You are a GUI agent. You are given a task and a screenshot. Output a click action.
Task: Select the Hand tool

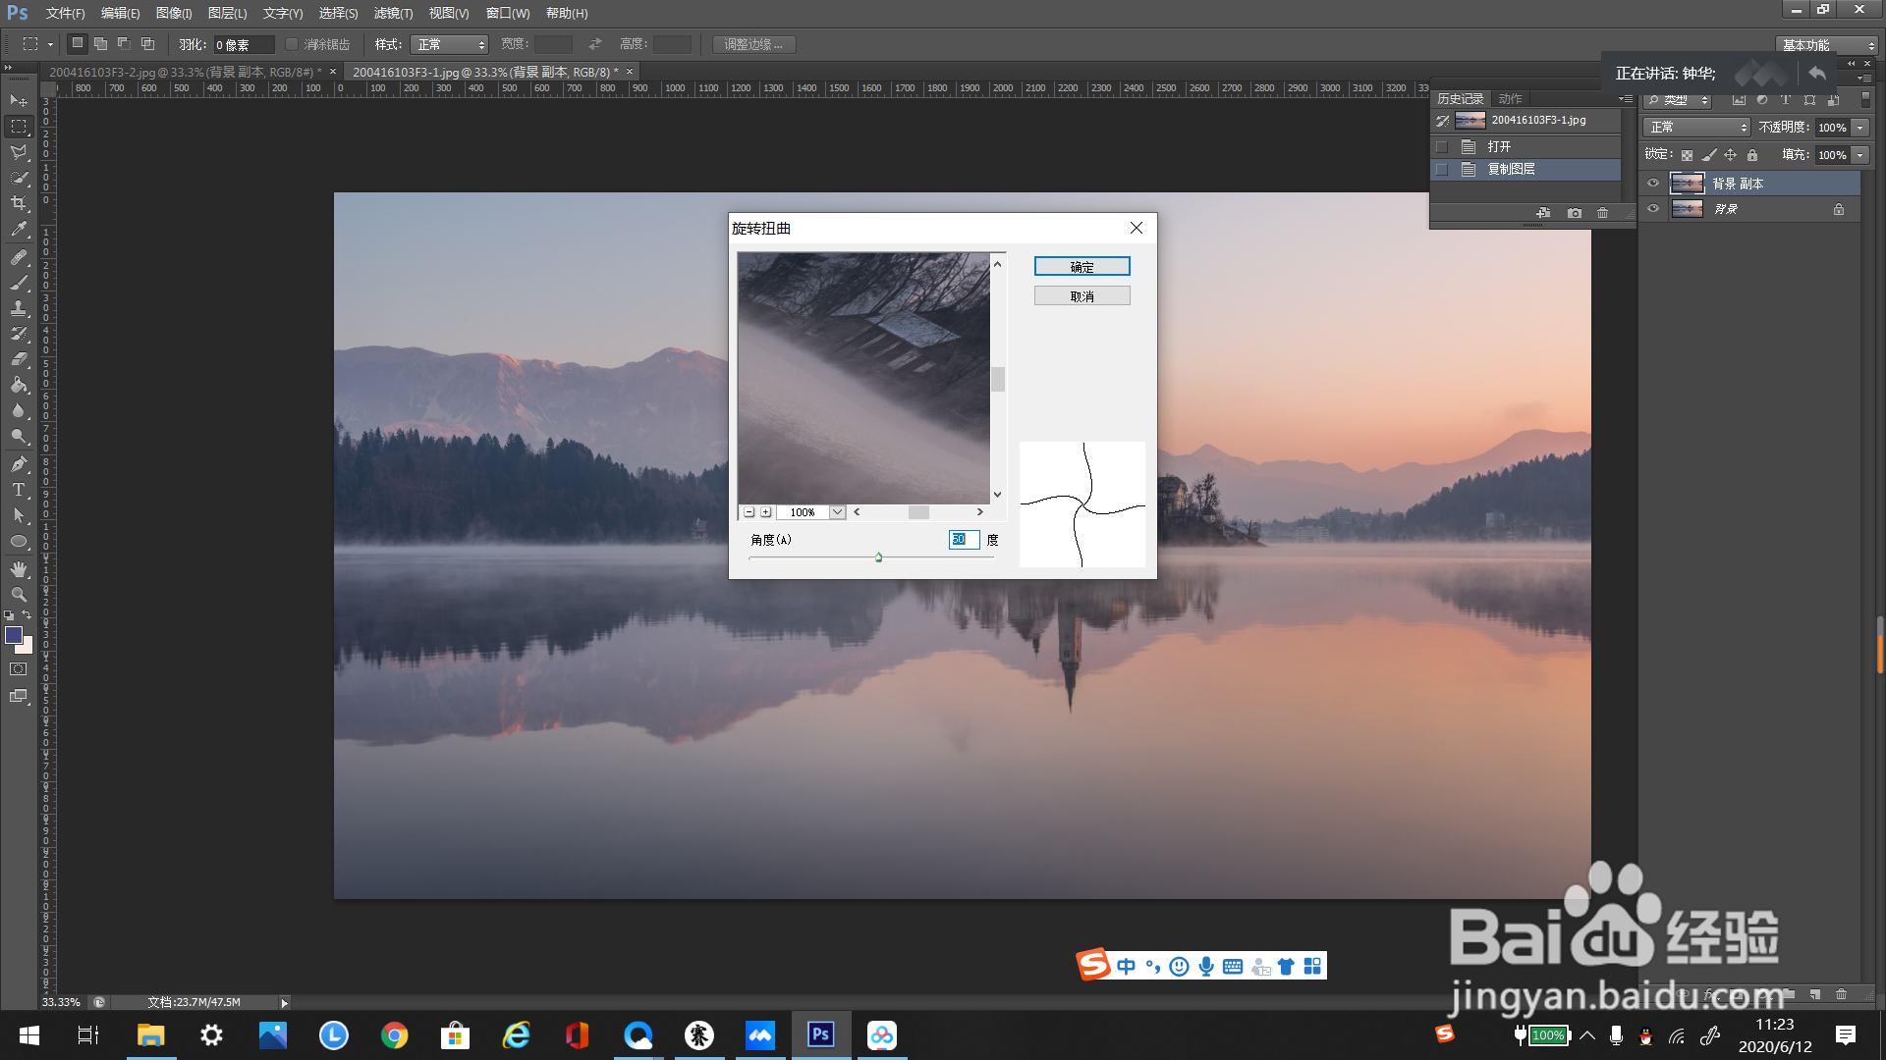click(x=19, y=569)
